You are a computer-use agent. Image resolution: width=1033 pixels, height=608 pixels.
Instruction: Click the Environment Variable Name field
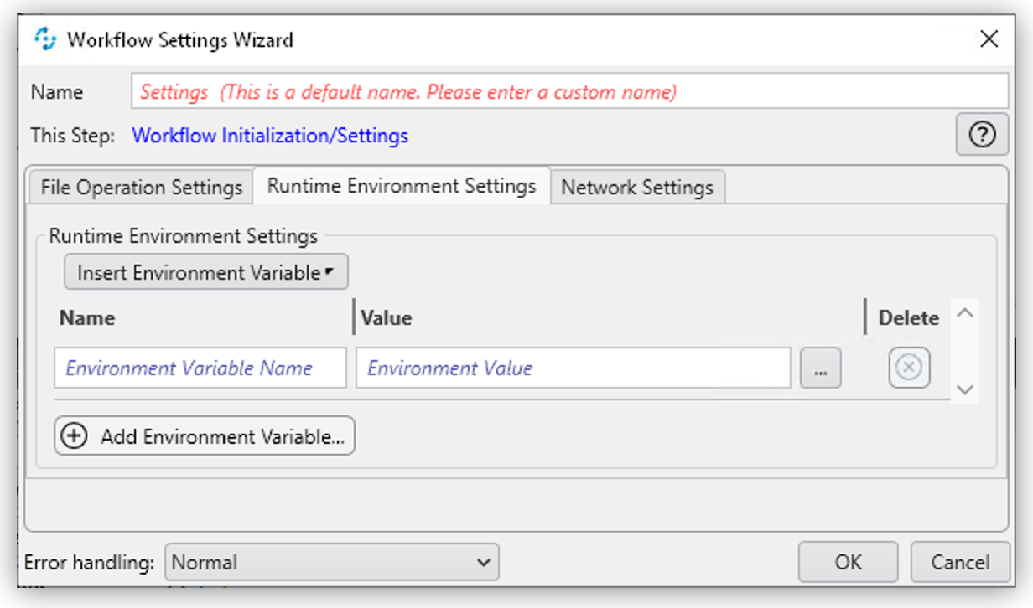[x=201, y=368]
